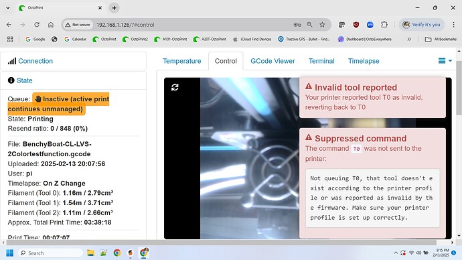Click the Verify it's you profile button
The height and width of the screenshot is (260, 462).
click(422, 25)
